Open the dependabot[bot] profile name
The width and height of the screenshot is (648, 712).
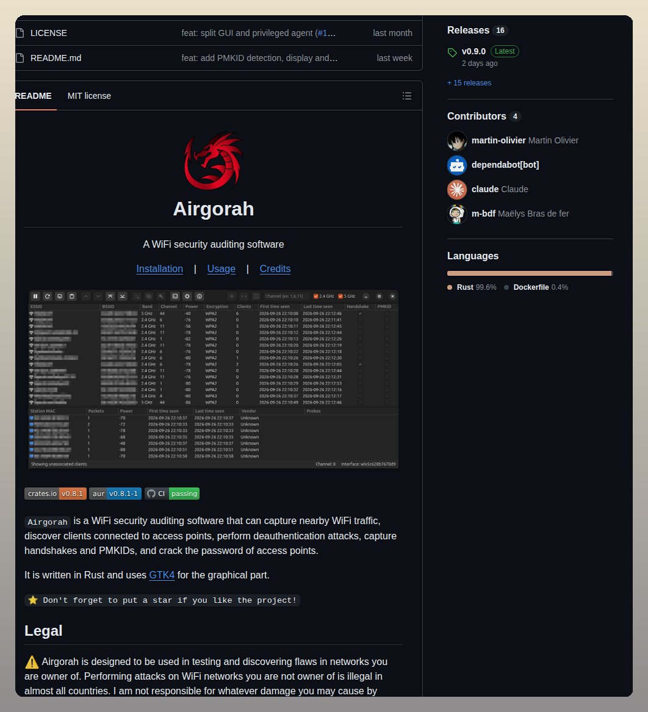coord(505,165)
